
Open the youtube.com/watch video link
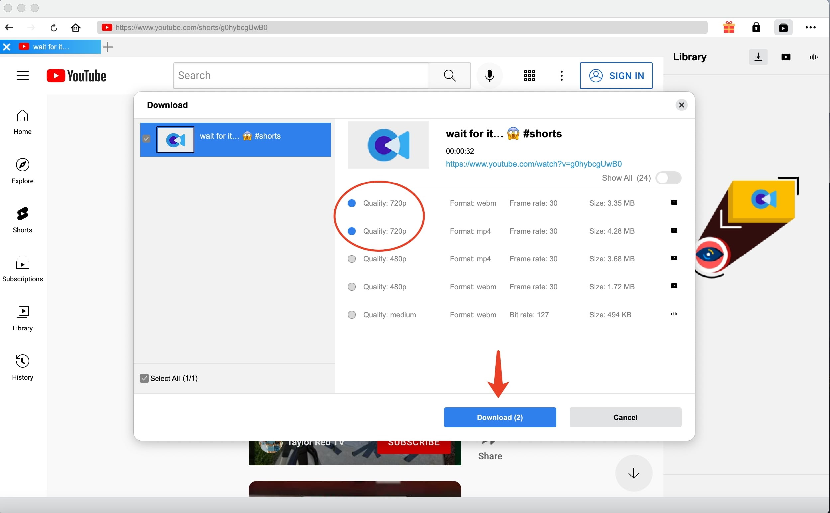533,164
